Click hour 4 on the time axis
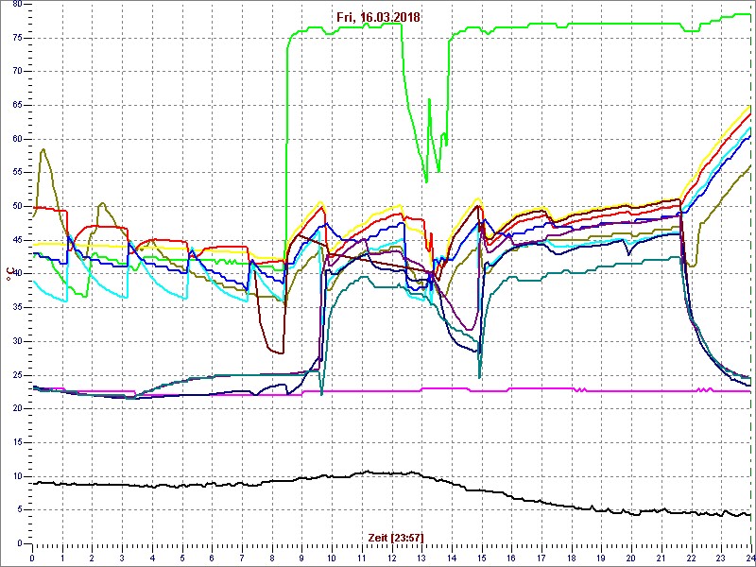Viewport: 756px width, 567px height. coord(152,556)
